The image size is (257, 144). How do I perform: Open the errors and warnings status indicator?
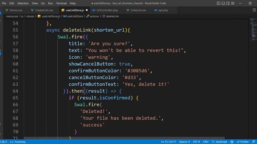4,142
